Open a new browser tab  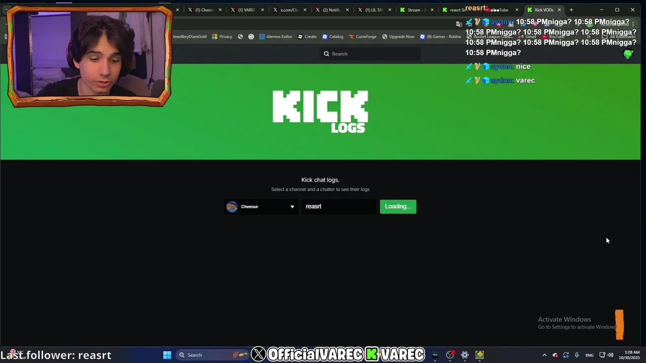tap(571, 10)
